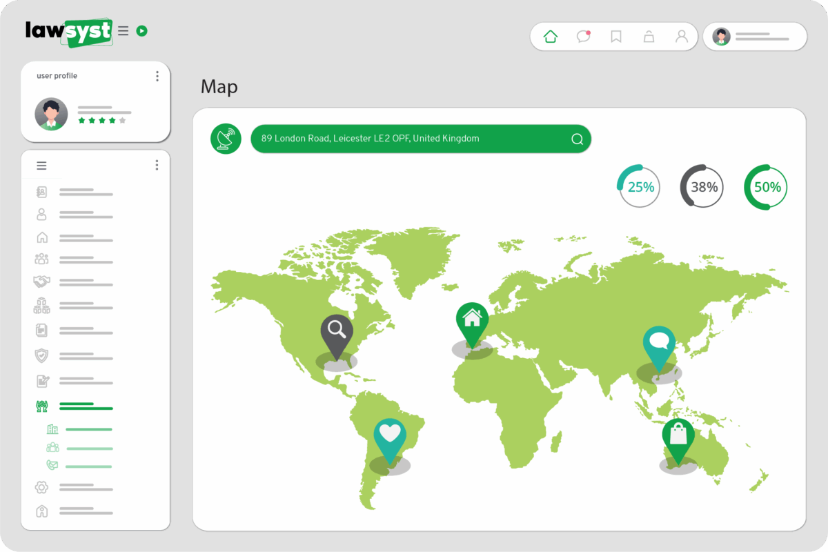Click the shopping bag pin on Australia
The width and height of the screenshot is (828, 552).
pyautogui.click(x=678, y=438)
